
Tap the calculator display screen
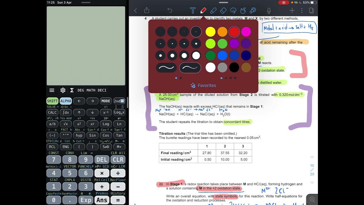pyautogui.click(x=86, y=46)
